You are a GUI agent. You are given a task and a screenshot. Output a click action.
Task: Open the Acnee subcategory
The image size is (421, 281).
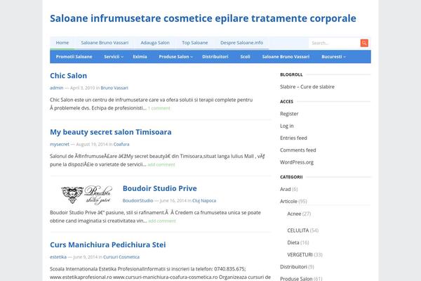click(x=294, y=214)
